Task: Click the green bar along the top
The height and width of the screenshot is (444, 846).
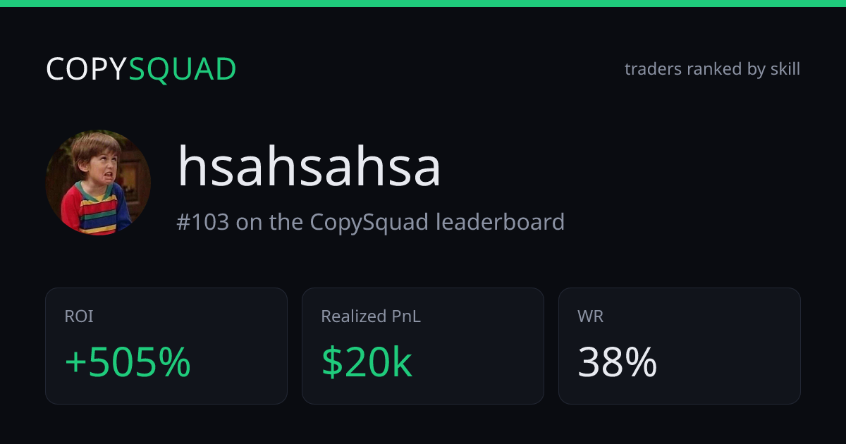Action: click(x=423, y=4)
